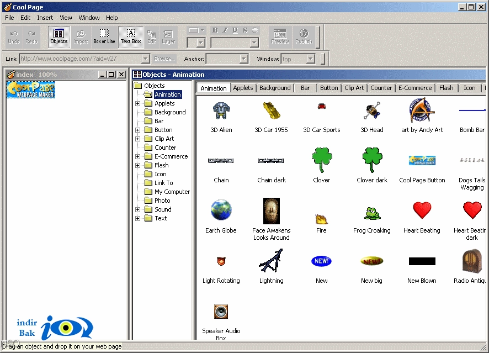Pick the Earth Globe animation

click(x=221, y=210)
